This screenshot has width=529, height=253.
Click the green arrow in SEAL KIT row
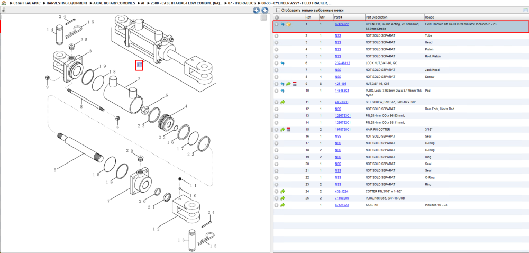click(282, 205)
